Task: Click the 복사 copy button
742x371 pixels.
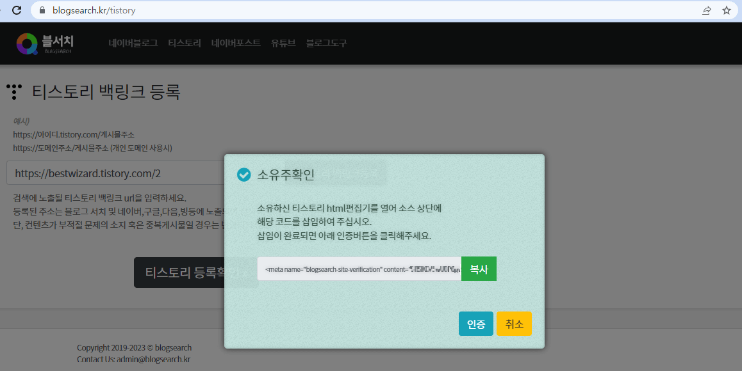Action: coord(479,269)
